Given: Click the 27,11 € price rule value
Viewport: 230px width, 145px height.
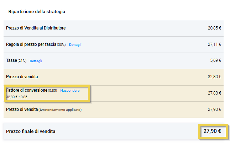Looking at the screenshot, I should click(214, 44).
